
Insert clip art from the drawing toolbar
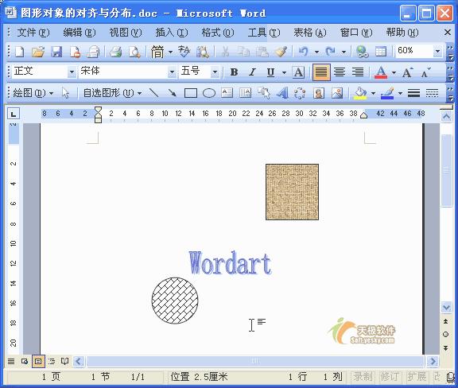pyautogui.click(x=319, y=93)
